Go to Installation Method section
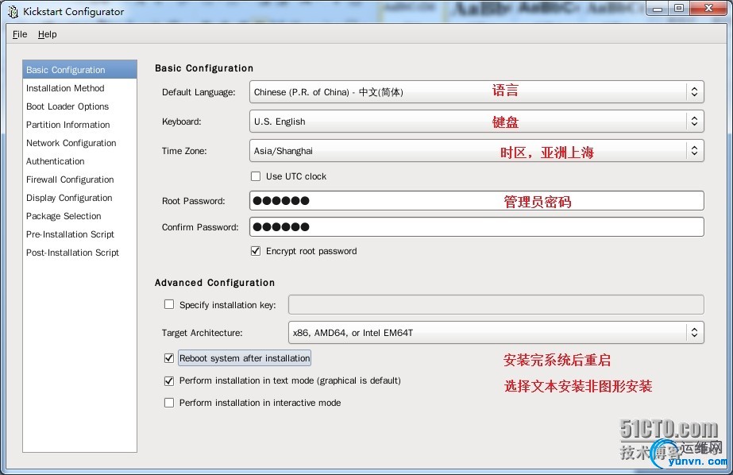733x475 pixels. 80,88
